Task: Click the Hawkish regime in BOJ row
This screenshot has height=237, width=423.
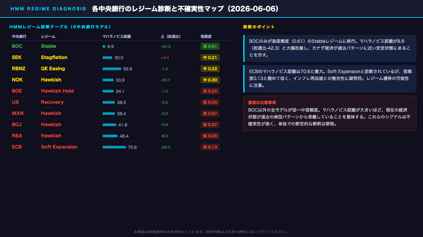Action: click(51, 125)
